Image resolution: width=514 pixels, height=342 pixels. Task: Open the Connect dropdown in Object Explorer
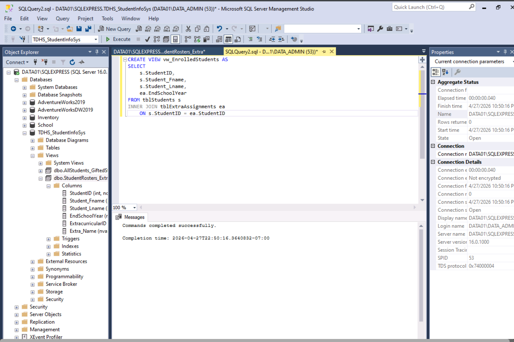pos(17,62)
